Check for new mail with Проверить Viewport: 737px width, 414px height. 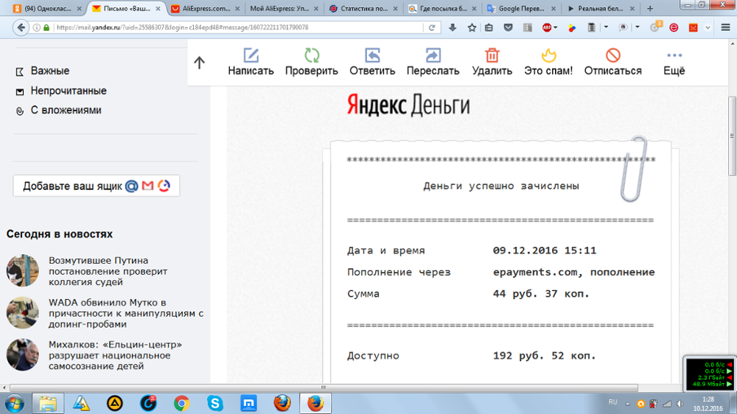[311, 62]
